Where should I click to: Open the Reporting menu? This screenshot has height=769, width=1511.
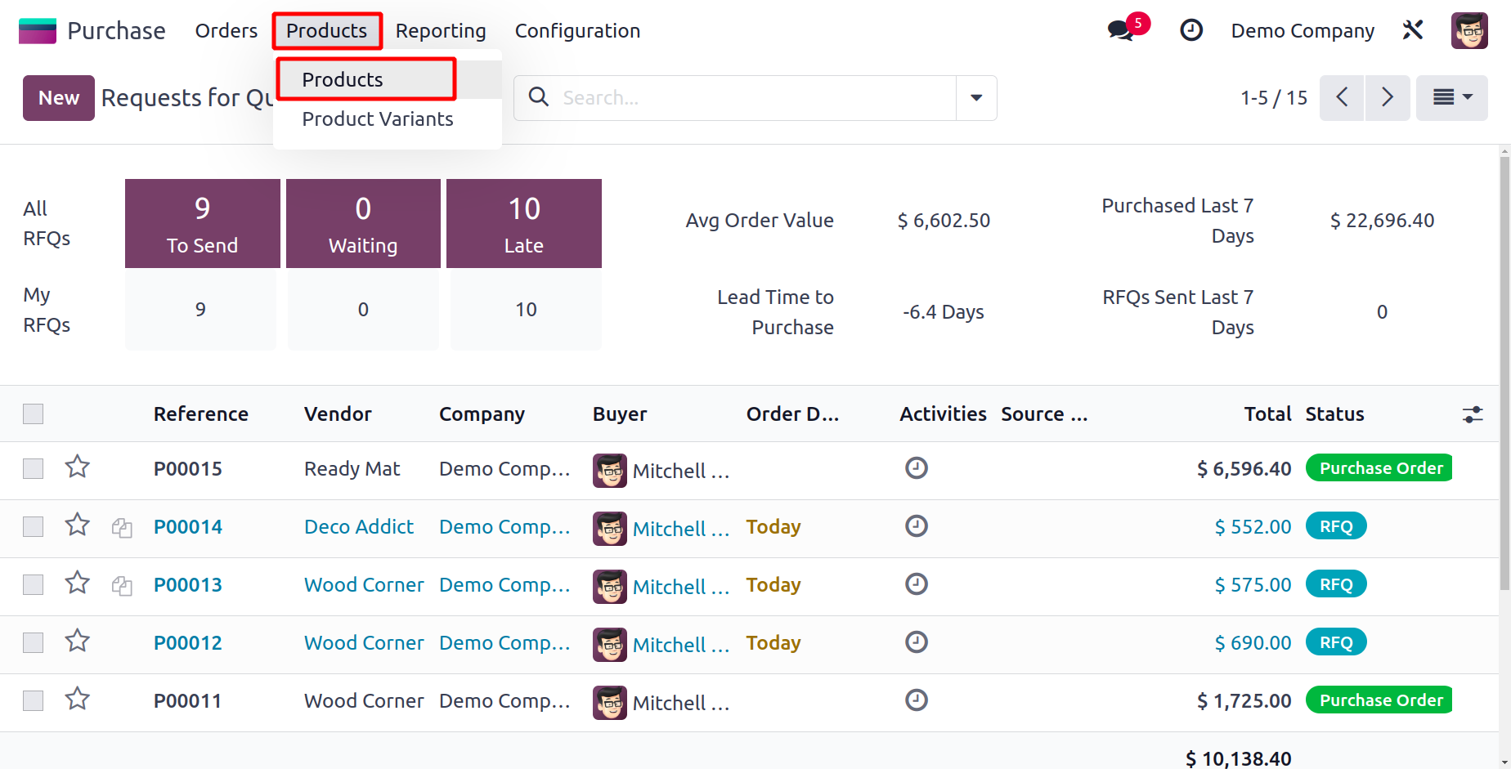point(441,31)
